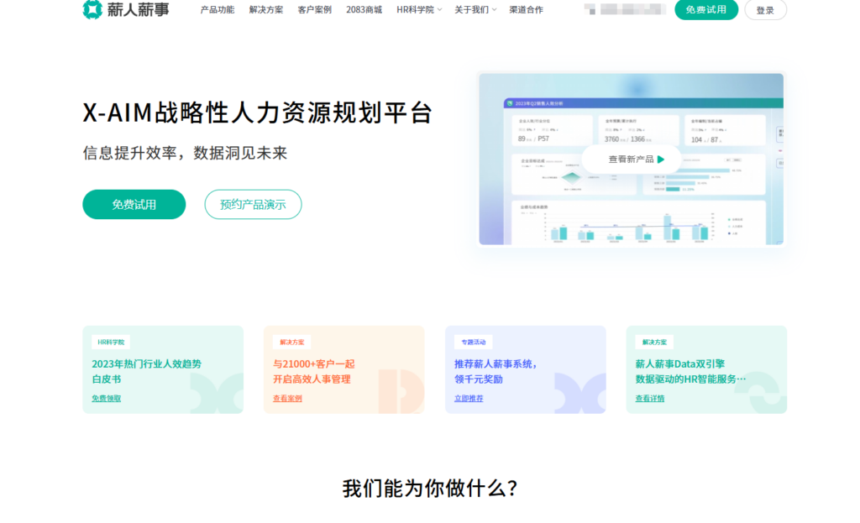Click the 登录 button at top right
This screenshot has width=860, height=523.
click(765, 10)
